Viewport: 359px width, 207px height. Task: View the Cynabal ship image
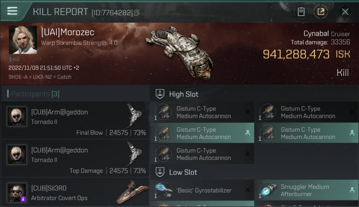179,52
